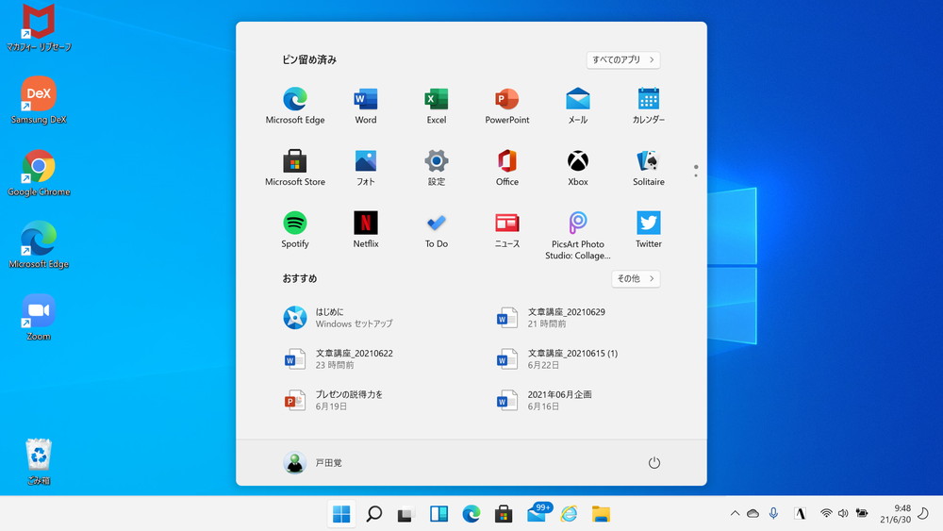Open the clock showing 9:48

896,514
